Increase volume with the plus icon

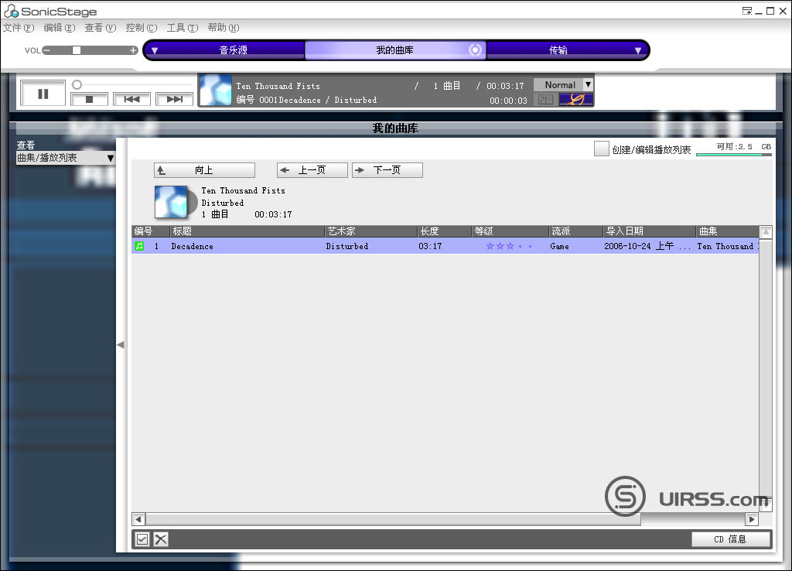[x=133, y=50]
